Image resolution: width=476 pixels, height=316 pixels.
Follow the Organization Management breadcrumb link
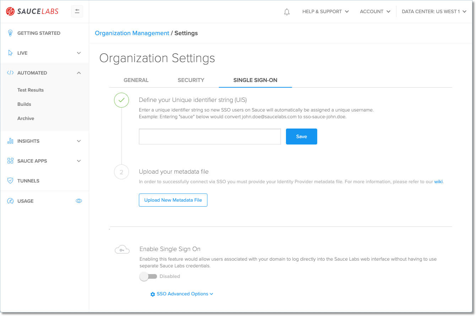point(132,33)
